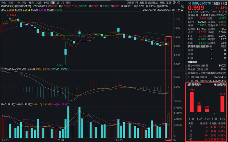Image resolution: width=228 pixels, height=142 pixels.
Task: Open the date range dropdown triangle
Action: point(179,10)
